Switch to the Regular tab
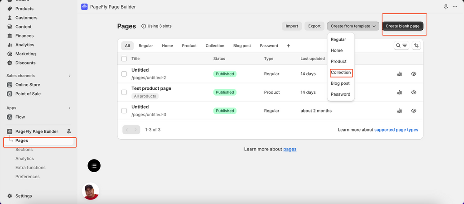The image size is (464, 204). pyautogui.click(x=146, y=46)
